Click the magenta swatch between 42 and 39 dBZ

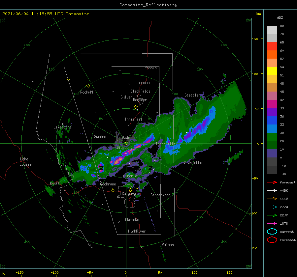pos(272,104)
